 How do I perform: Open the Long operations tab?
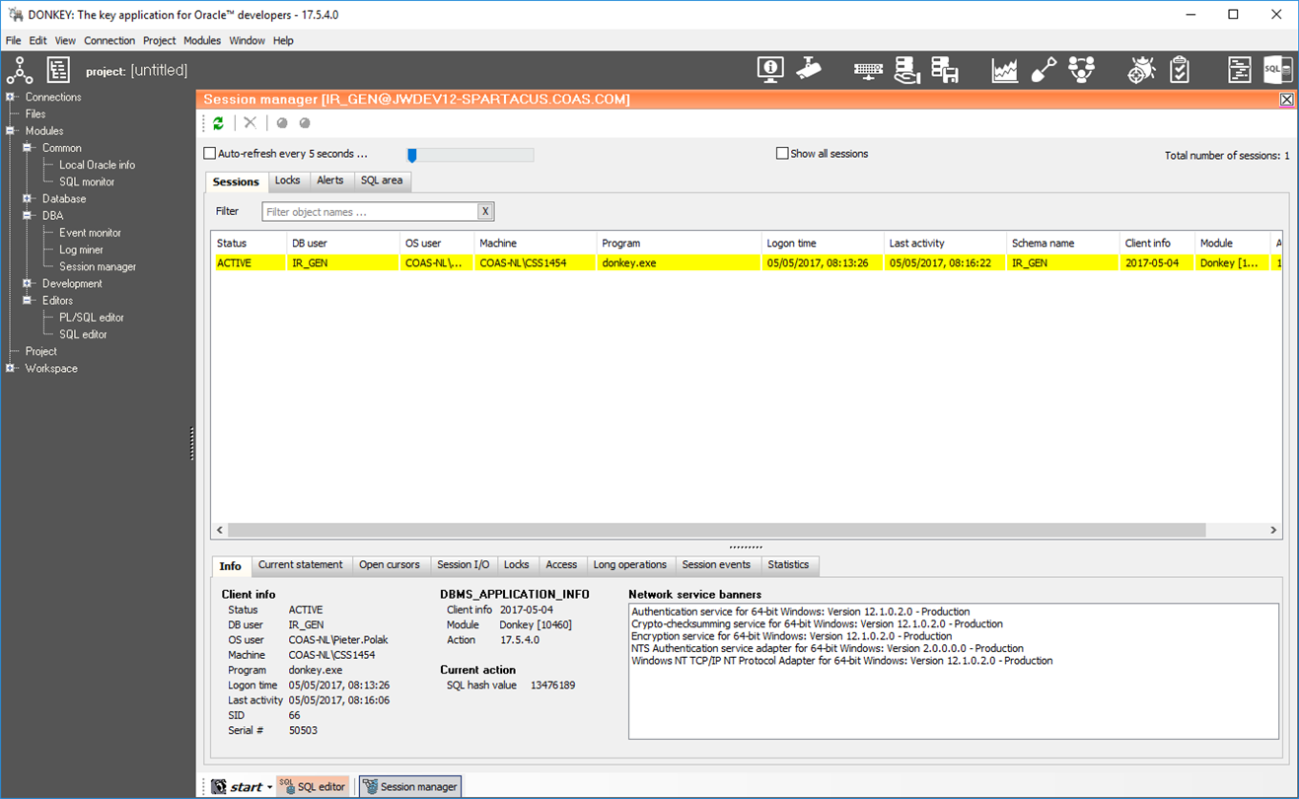630,565
